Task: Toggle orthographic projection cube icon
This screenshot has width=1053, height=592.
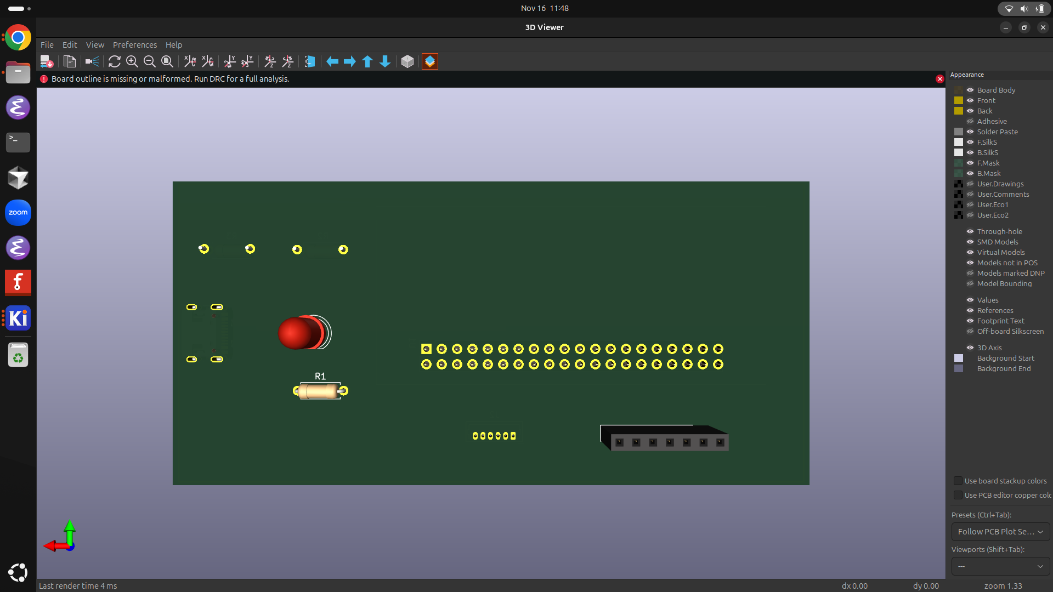Action: click(407, 61)
